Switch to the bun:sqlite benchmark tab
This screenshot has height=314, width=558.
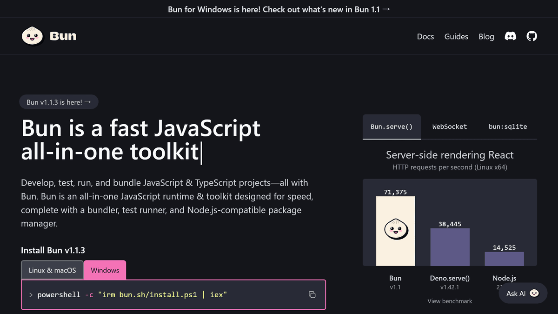coord(508,127)
